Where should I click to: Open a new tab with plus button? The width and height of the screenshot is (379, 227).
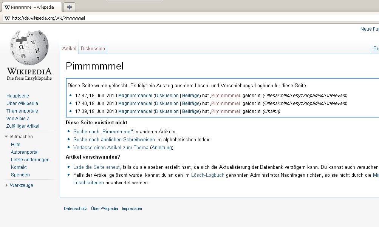click(x=70, y=7)
